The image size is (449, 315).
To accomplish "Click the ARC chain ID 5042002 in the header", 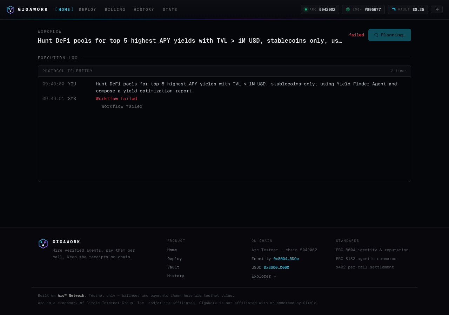I will pos(327,10).
